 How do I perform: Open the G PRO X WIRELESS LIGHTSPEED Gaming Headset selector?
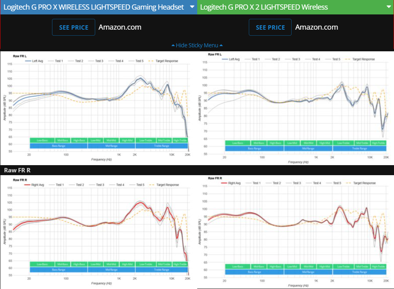(98, 7)
